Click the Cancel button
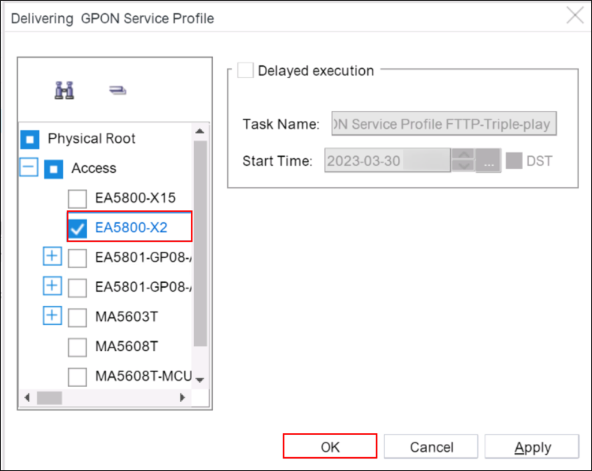 click(430, 446)
